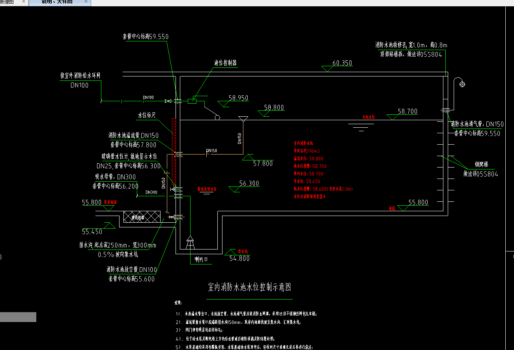Pick the red water level ruler bar
This screenshot has width=514, height=350.
(173, 151)
